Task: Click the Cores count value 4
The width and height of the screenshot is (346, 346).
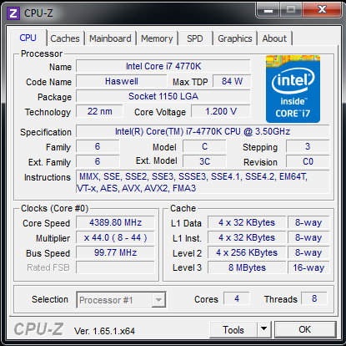Action: (237, 298)
